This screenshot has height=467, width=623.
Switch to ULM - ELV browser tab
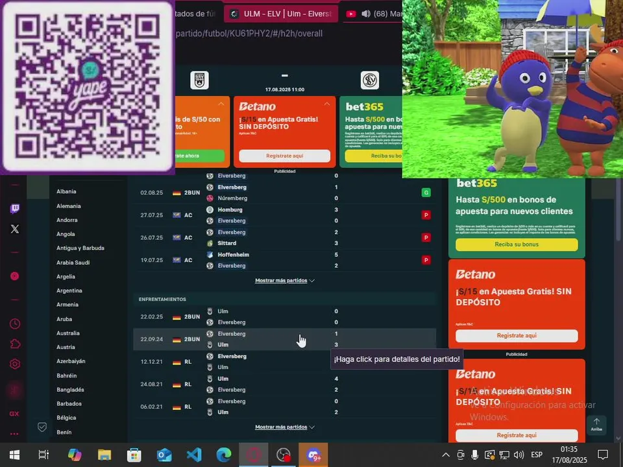[281, 14]
